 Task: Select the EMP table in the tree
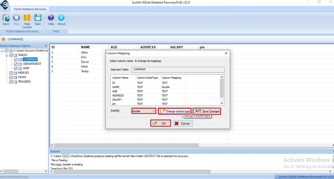[x=26, y=68]
